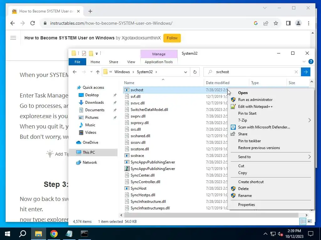Open Documents in the navigation pane
321x240 pixels.
[95, 110]
